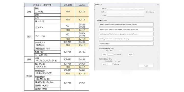184x92 pixels.
Task: Click the 凍結防止剤（Na）cell
Action: [48, 49]
